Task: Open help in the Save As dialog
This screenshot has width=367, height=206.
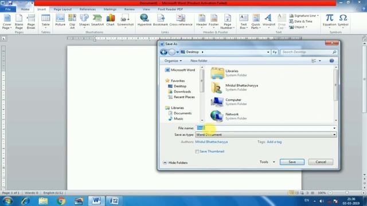Action: pyautogui.click(x=331, y=61)
